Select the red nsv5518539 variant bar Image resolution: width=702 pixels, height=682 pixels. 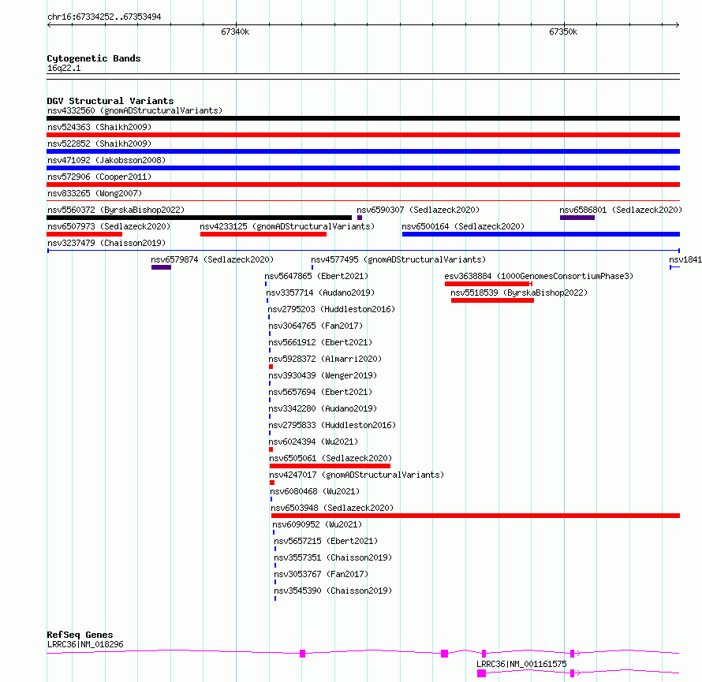pyautogui.click(x=492, y=300)
